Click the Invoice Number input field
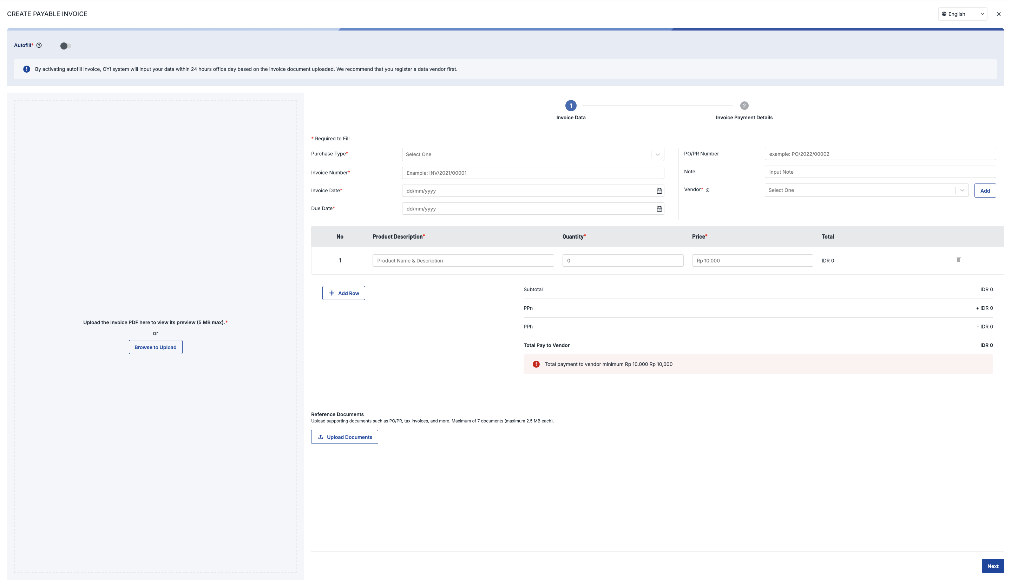1011x587 pixels. [533, 172]
